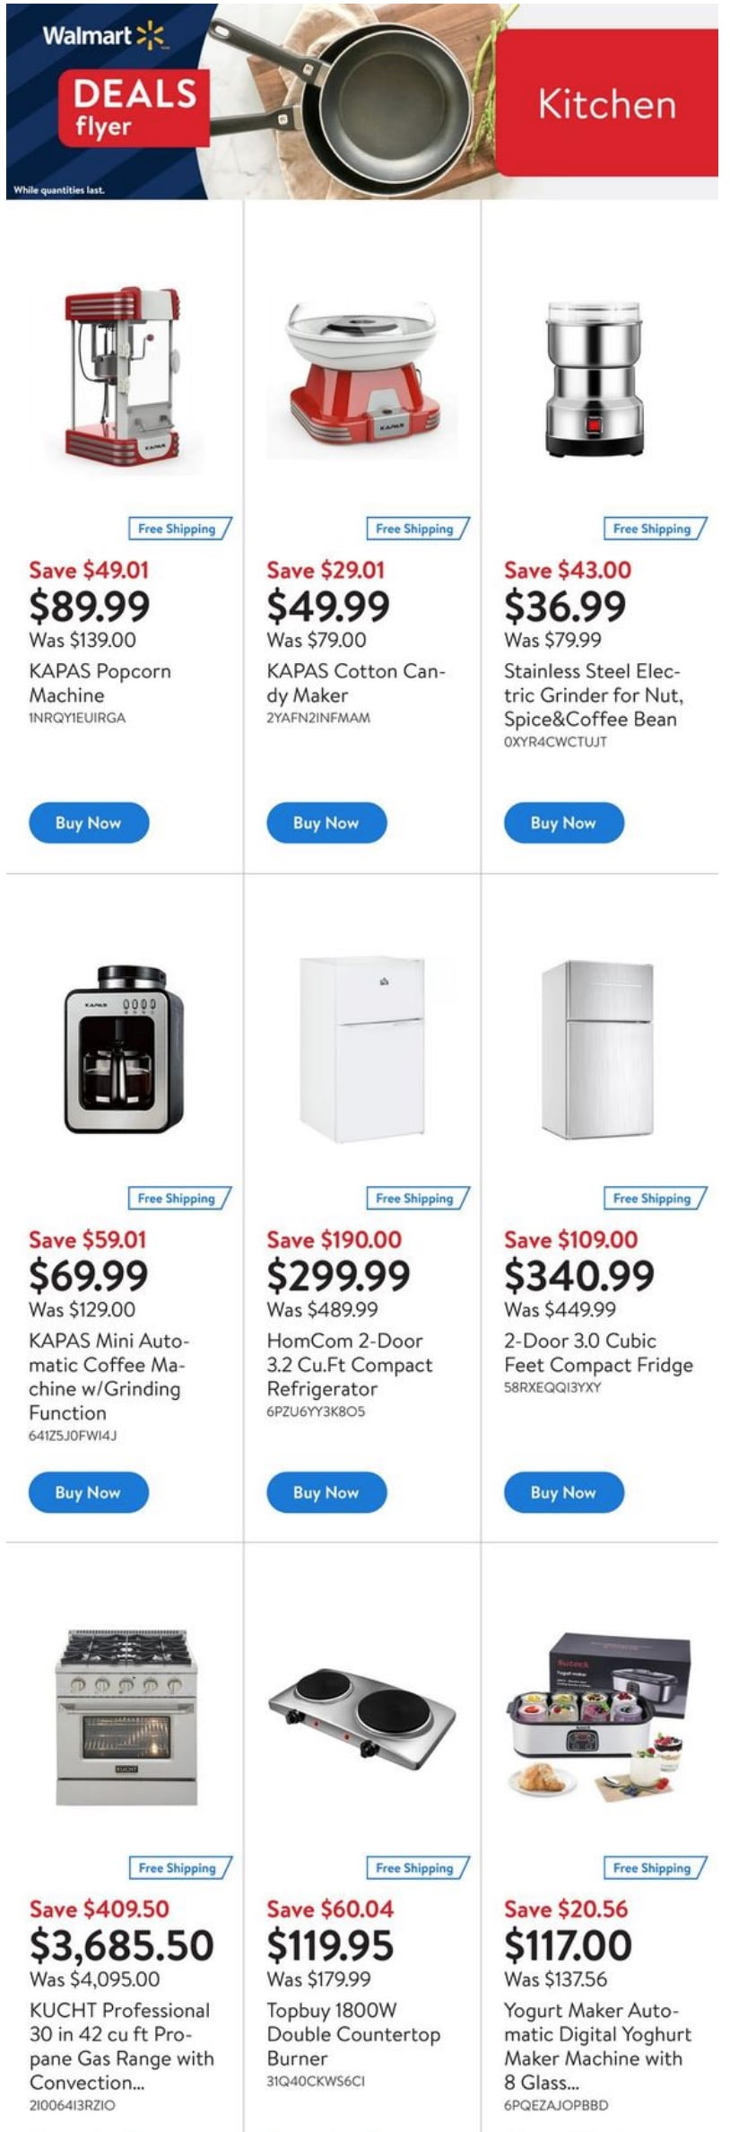Buy the 2-Door 3.0 Cubic Feet Fridge
The width and height of the screenshot is (730, 2132).
(x=563, y=1492)
